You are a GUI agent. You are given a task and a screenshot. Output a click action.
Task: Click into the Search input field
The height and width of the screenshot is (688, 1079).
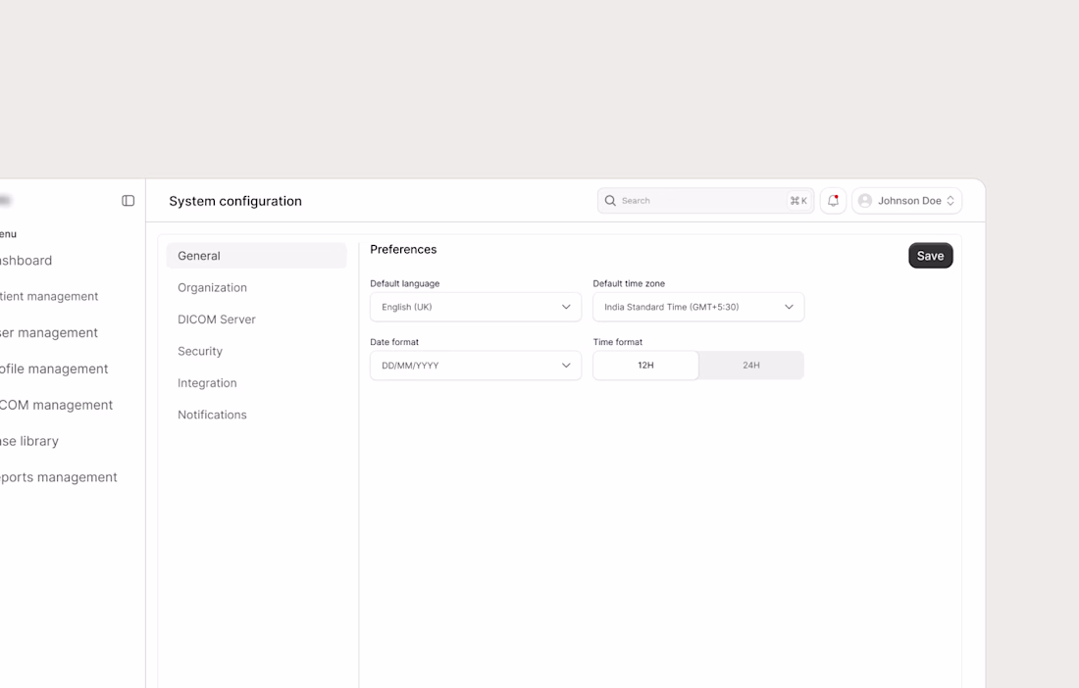705,201
